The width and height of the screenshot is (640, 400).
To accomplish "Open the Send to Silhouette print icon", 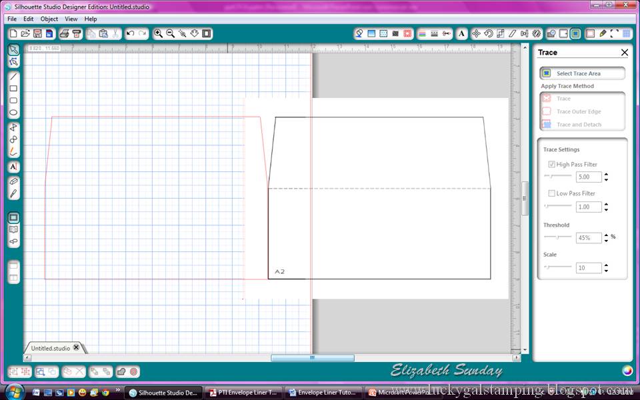I will point(76,33).
